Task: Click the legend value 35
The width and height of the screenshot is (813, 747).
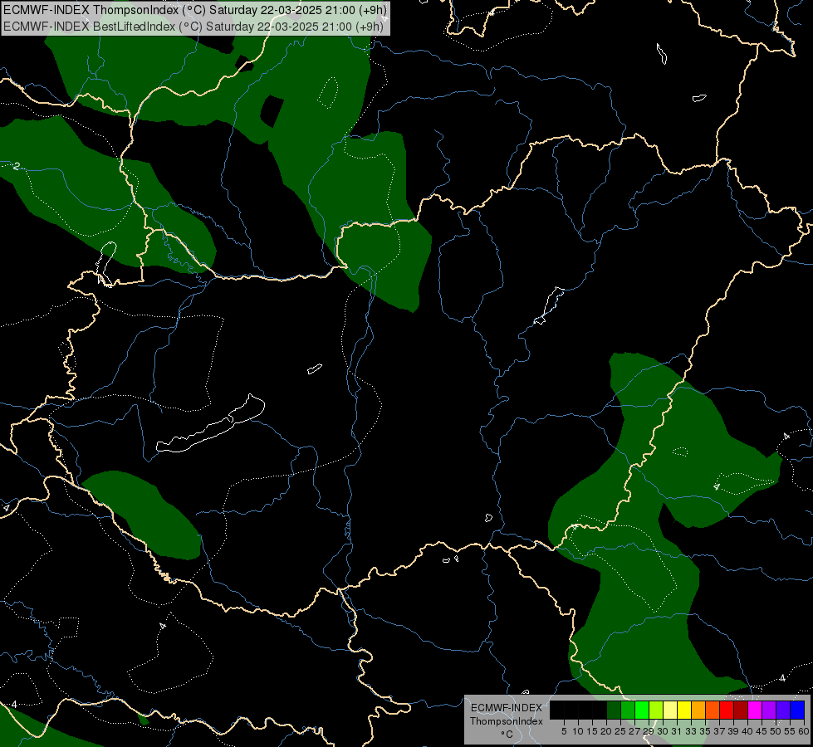Action: pos(705,731)
